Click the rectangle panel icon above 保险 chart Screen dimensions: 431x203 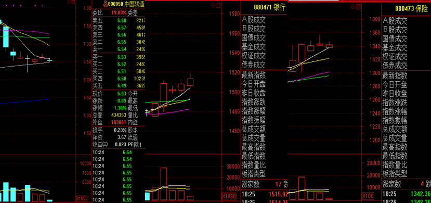(359, 6)
